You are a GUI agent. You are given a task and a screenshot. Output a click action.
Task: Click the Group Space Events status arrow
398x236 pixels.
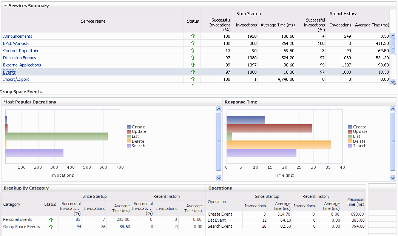pos(51,227)
